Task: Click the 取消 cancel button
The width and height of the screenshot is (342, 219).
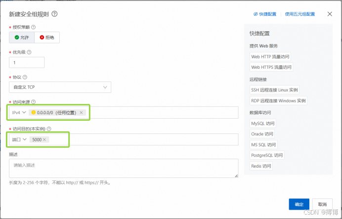Action: point(322,204)
